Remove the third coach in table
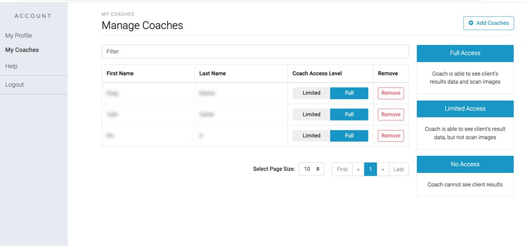The width and height of the screenshot is (526, 246). [x=391, y=135]
